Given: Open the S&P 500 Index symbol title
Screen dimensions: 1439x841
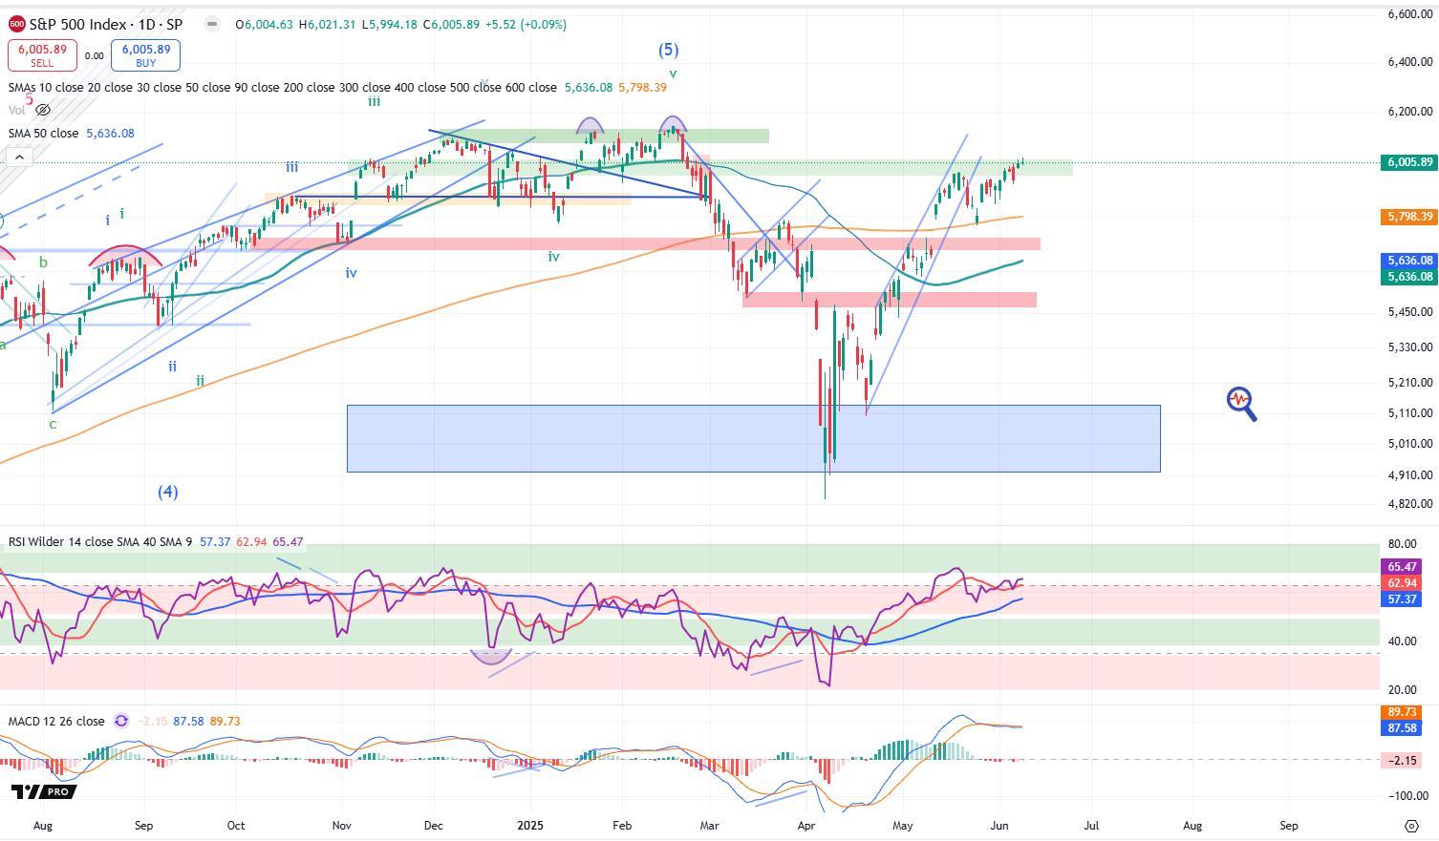Looking at the screenshot, I should pyautogui.click(x=105, y=24).
